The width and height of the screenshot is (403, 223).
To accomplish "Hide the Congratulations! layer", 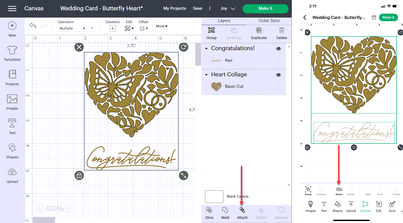I will point(278,48).
